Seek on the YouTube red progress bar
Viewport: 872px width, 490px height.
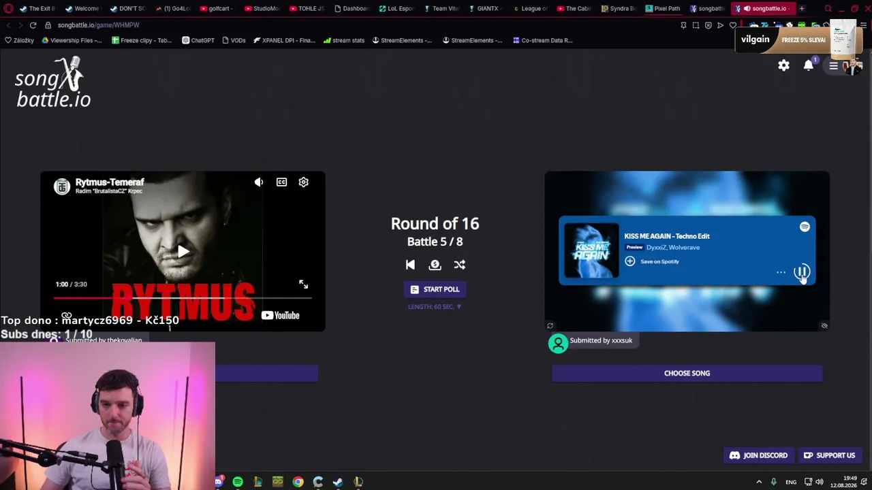pos(183,298)
